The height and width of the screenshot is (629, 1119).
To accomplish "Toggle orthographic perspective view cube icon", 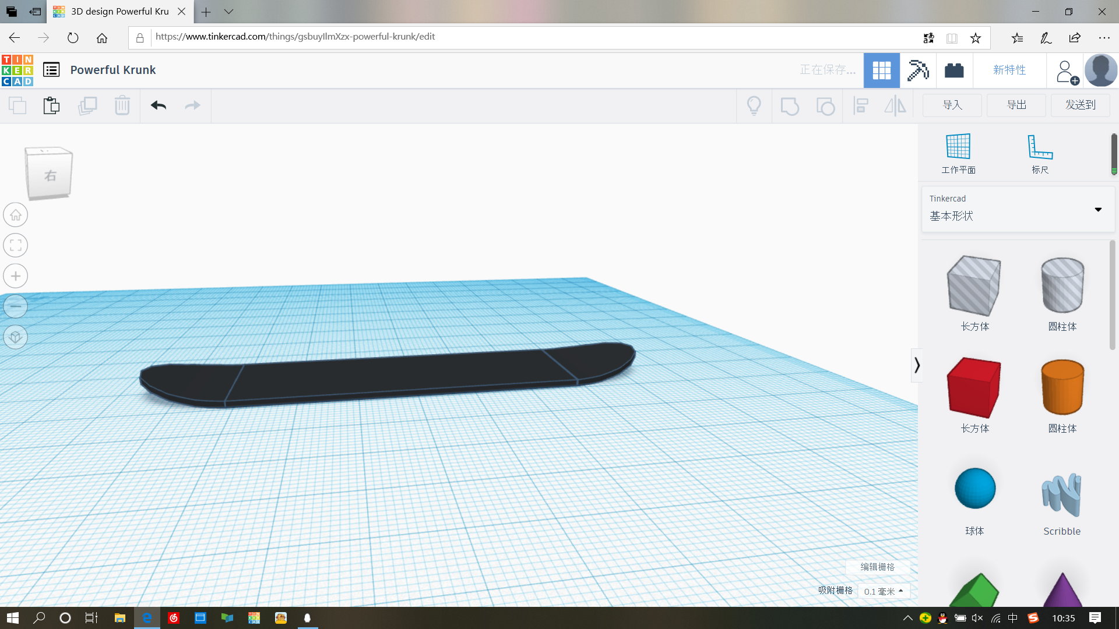I will [16, 337].
